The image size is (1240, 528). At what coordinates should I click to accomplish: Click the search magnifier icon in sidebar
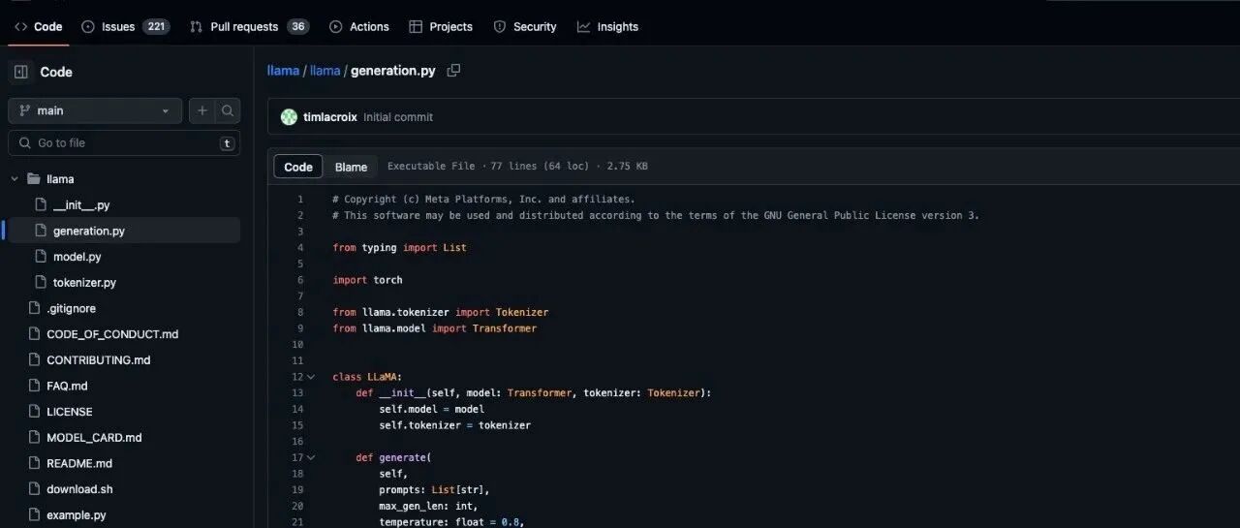coord(228,110)
